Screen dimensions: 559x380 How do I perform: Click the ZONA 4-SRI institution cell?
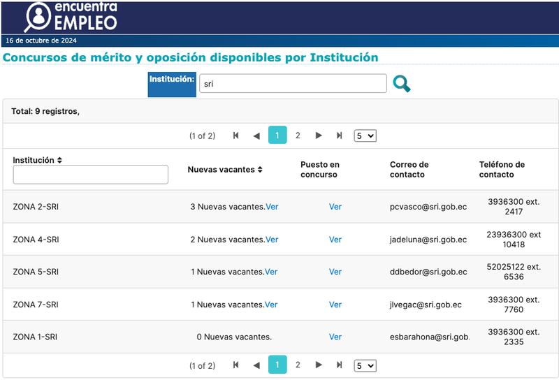coord(36,240)
